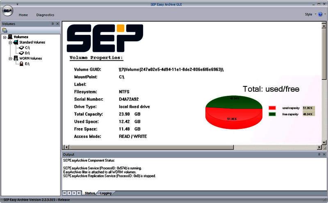Click the vertical scrollbar up arrow

324,26
